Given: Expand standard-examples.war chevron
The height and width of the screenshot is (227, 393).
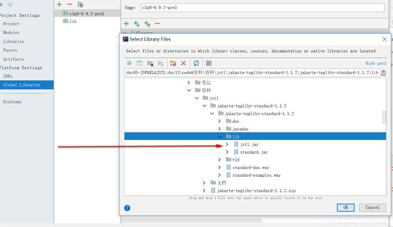Looking at the screenshot, I should (219, 175).
